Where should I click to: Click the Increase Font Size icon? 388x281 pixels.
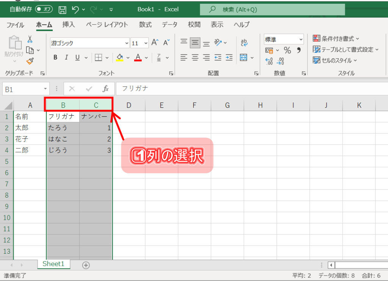tap(155, 43)
